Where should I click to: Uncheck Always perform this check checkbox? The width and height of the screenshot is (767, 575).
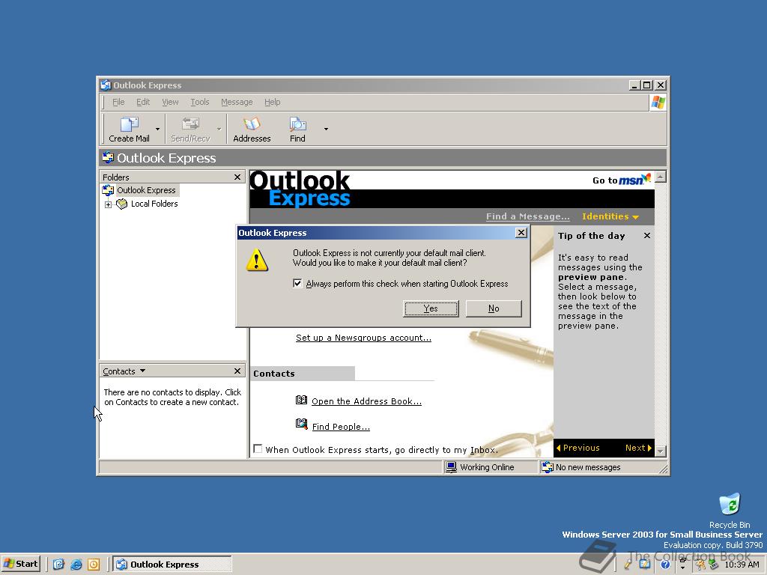click(297, 284)
